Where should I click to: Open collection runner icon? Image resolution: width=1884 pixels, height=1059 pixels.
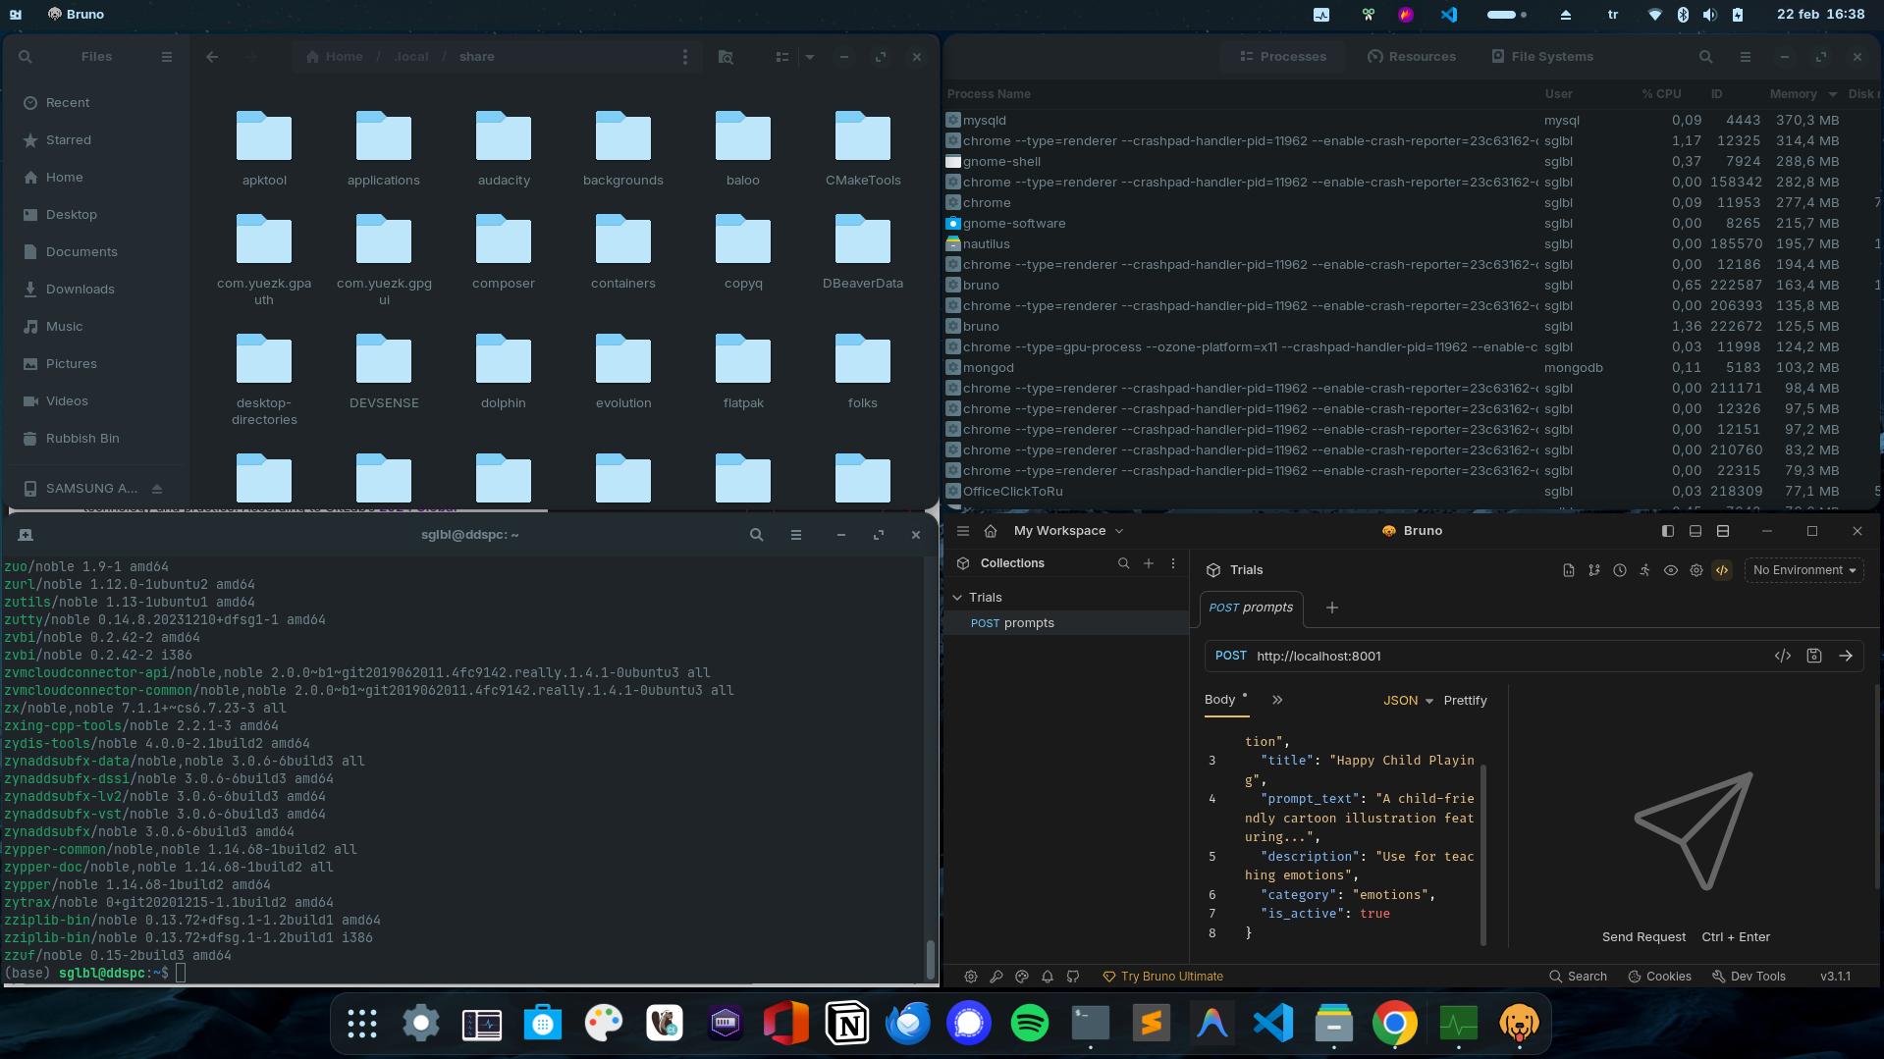click(1645, 570)
